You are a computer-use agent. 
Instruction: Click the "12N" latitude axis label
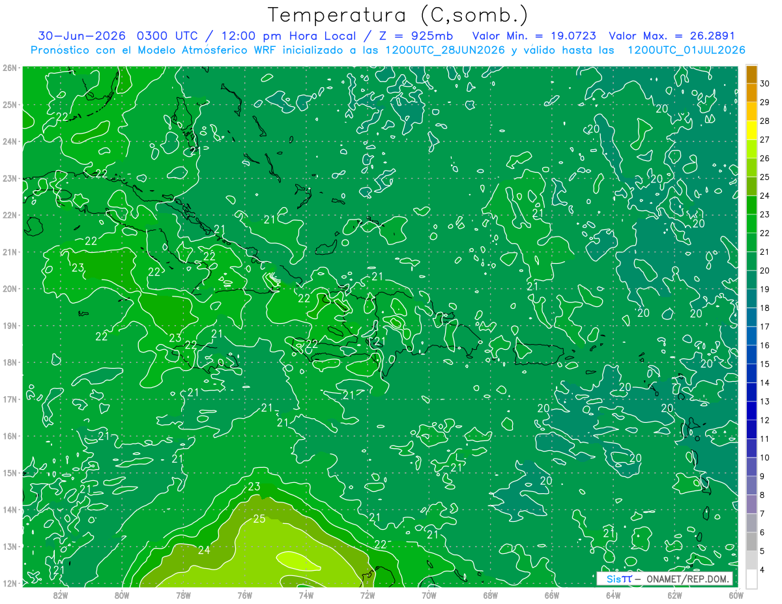tap(9, 583)
